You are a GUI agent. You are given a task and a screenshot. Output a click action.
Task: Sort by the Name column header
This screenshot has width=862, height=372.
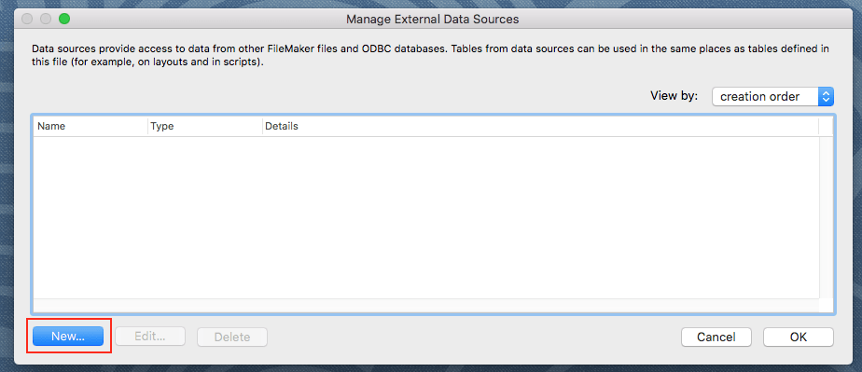(x=90, y=127)
